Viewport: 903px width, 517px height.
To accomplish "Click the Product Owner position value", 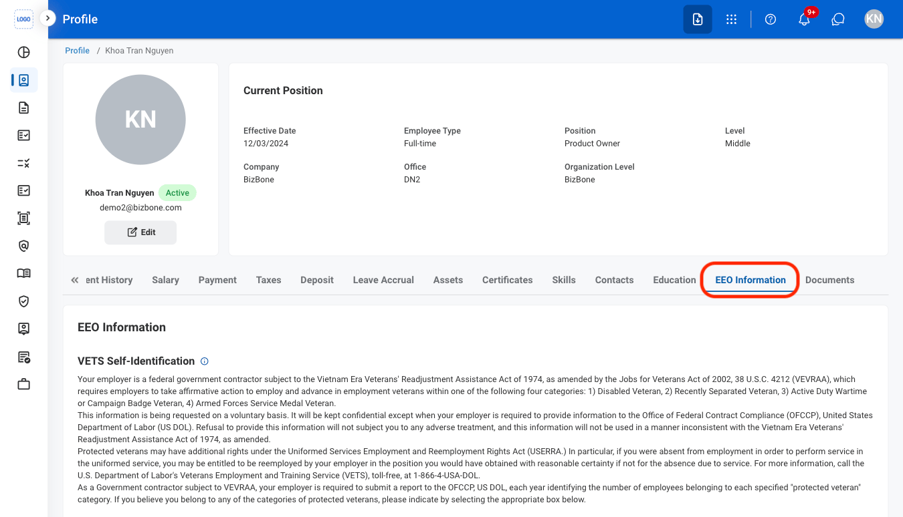I will click(x=592, y=144).
